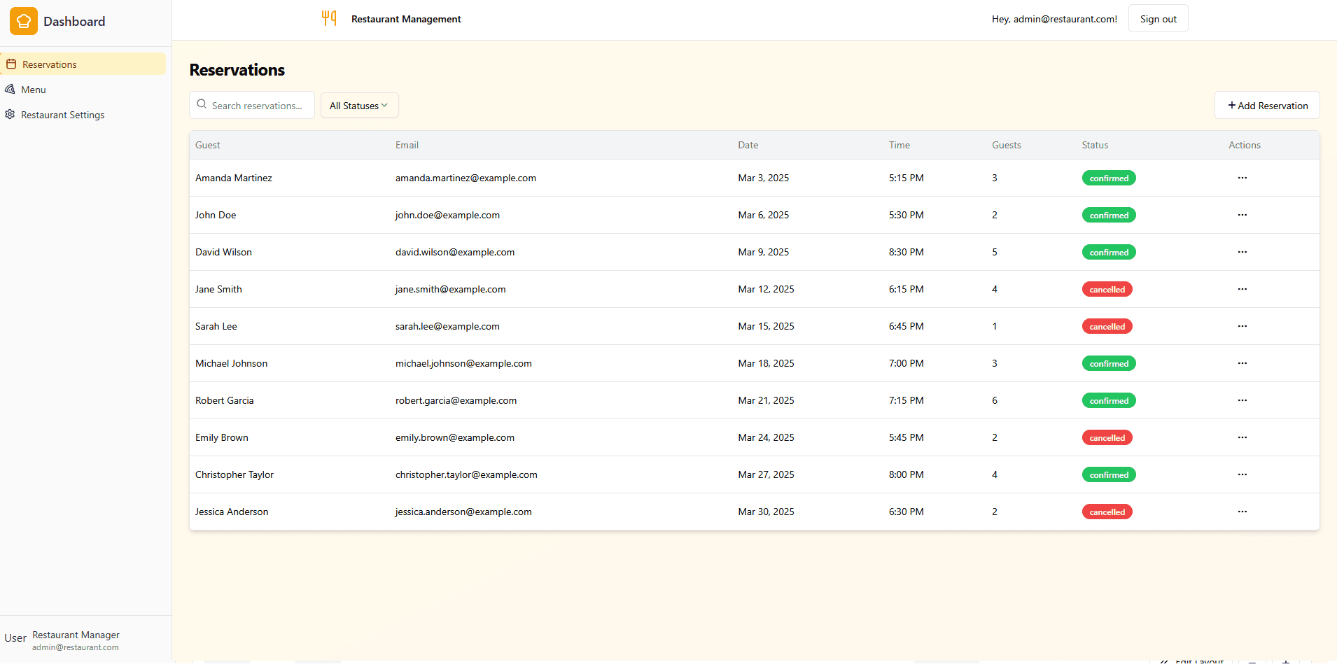1337x669 pixels.
Task: Click the ellipsis icon for David Wilson
Action: pos(1242,252)
